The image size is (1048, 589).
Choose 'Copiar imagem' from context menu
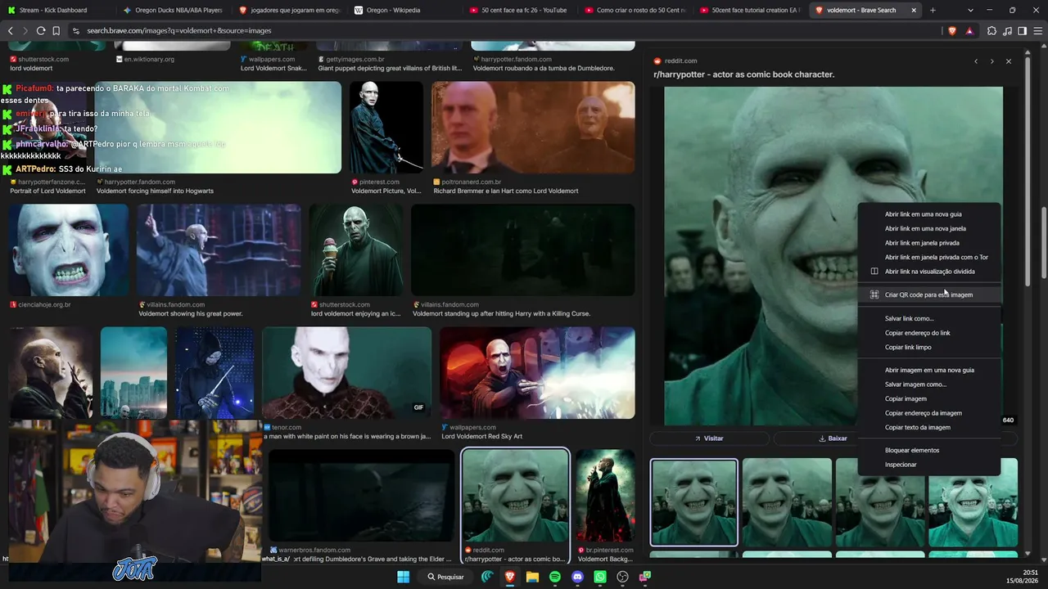click(x=929, y=398)
